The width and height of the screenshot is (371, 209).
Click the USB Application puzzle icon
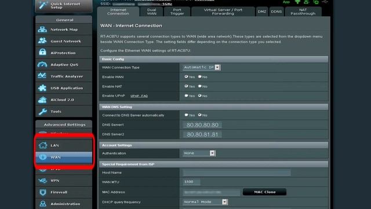(42, 88)
